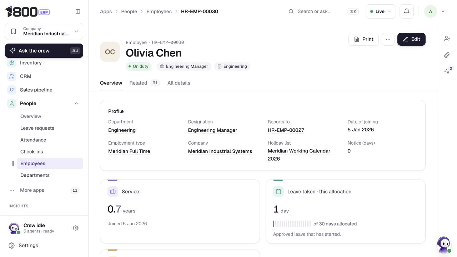Open the Sales pipeline icon
Viewport: 457px width, 257px height.
tap(12, 90)
